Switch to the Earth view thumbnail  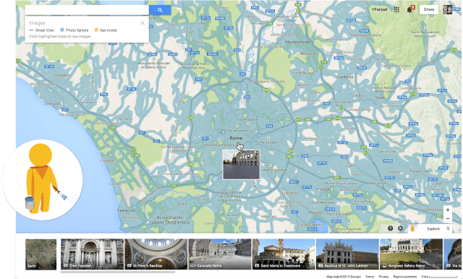(x=41, y=254)
